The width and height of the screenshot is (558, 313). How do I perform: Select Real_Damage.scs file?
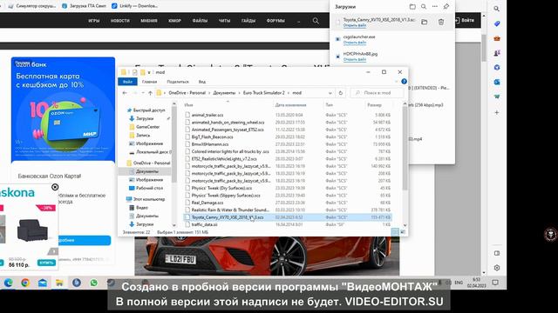click(208, 203)
